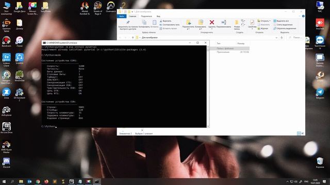Click the Explorer help question mark icon
Screen dimensions: 330x185
[x=303, y=16]
